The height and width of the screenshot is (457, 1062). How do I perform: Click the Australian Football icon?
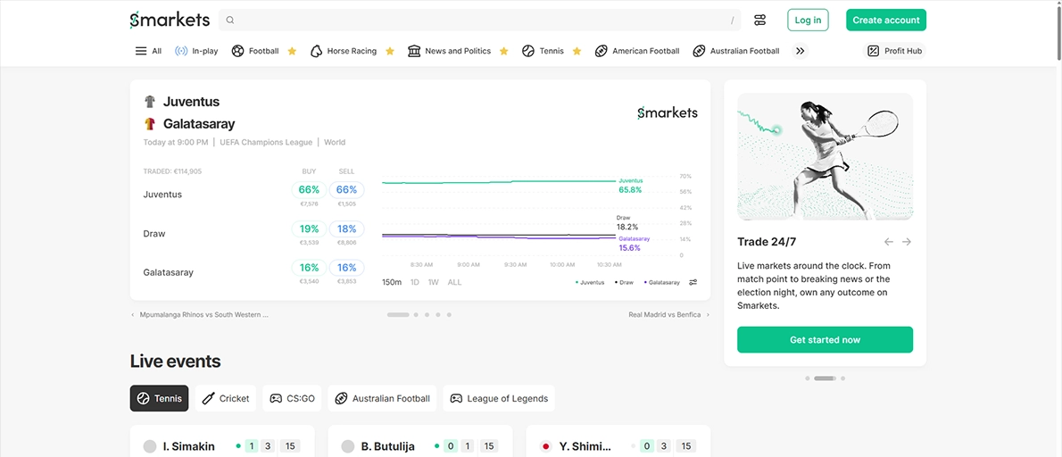[699, 51]
